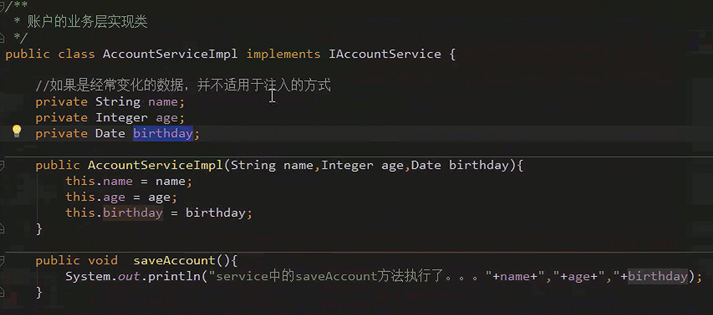Viewport: 713px width, 315px height.
Task: Click the Date type in birthday declaration
Action: 110,134
